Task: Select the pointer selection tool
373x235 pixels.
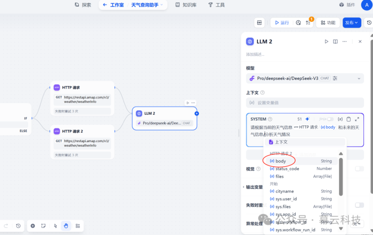Action: coord(55,226)
